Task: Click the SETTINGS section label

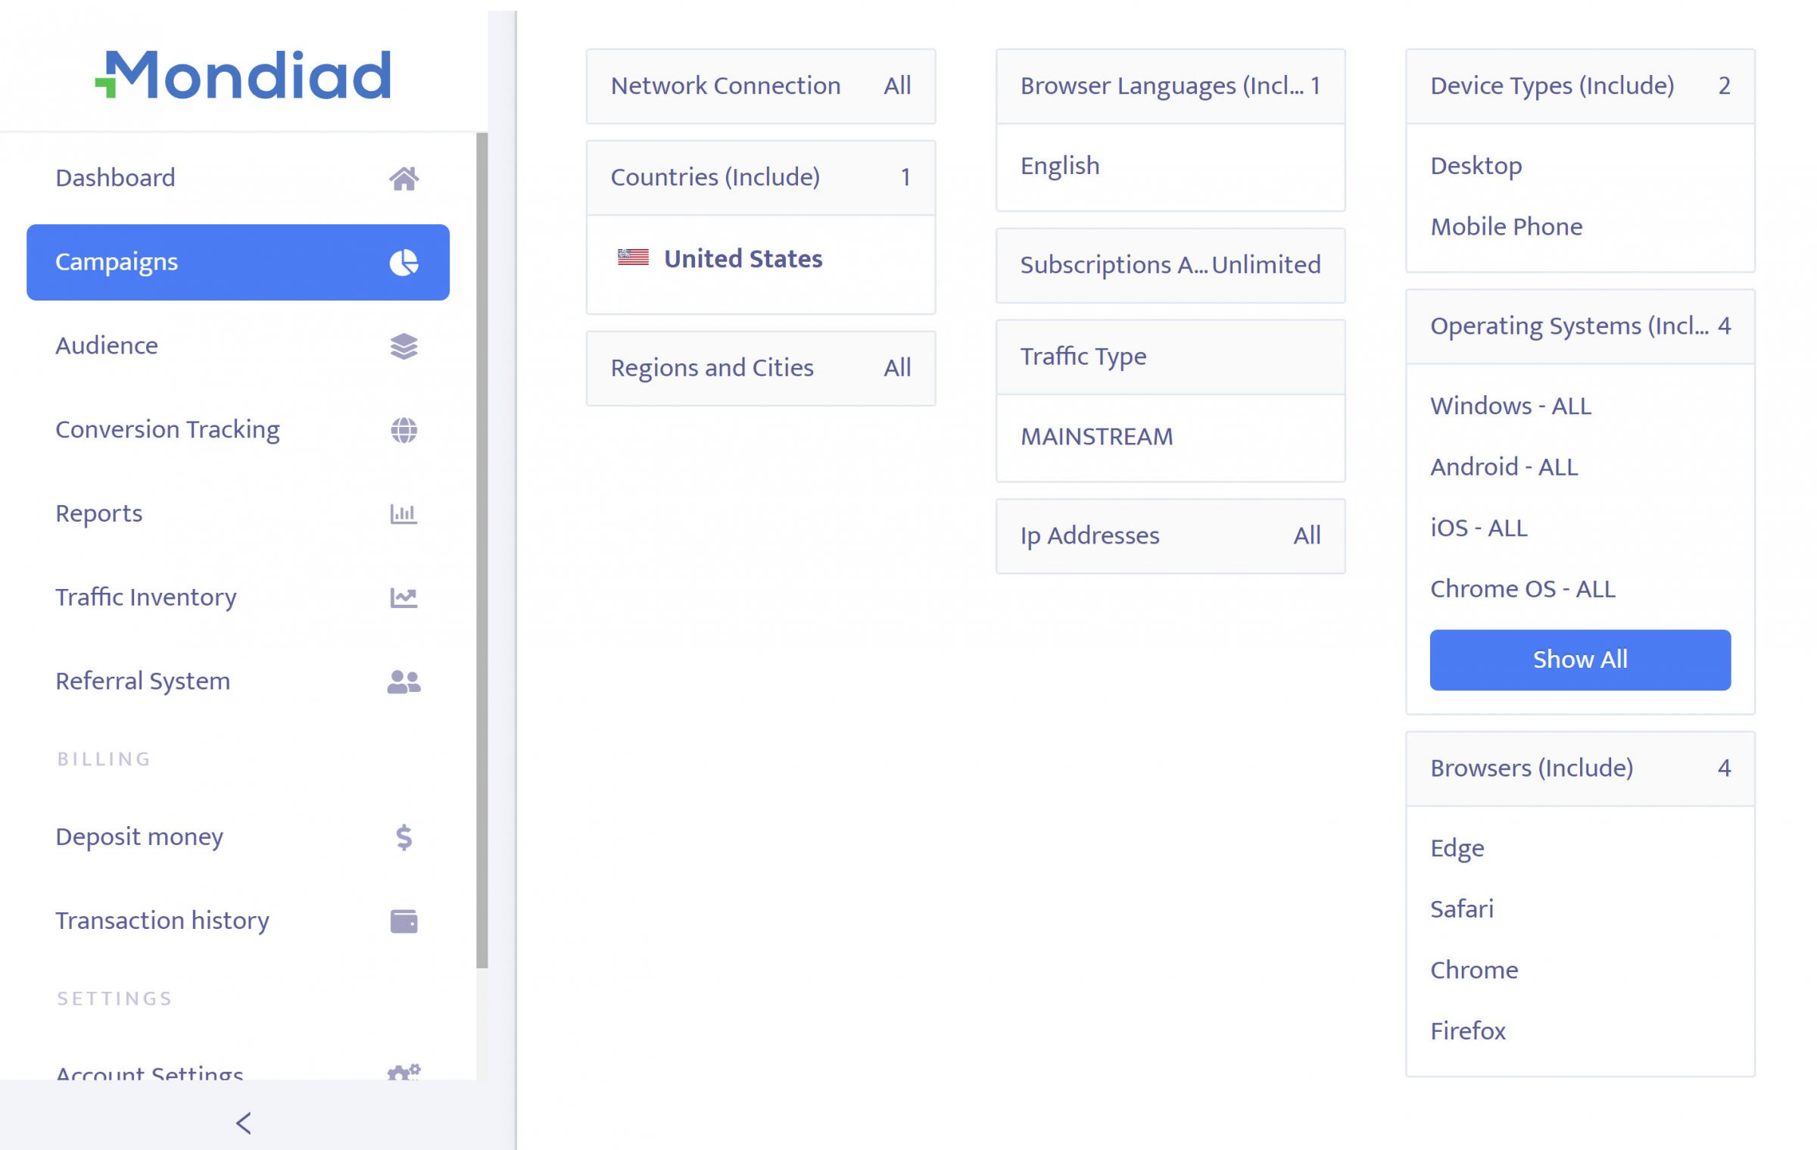Action: tap(114, 999)
